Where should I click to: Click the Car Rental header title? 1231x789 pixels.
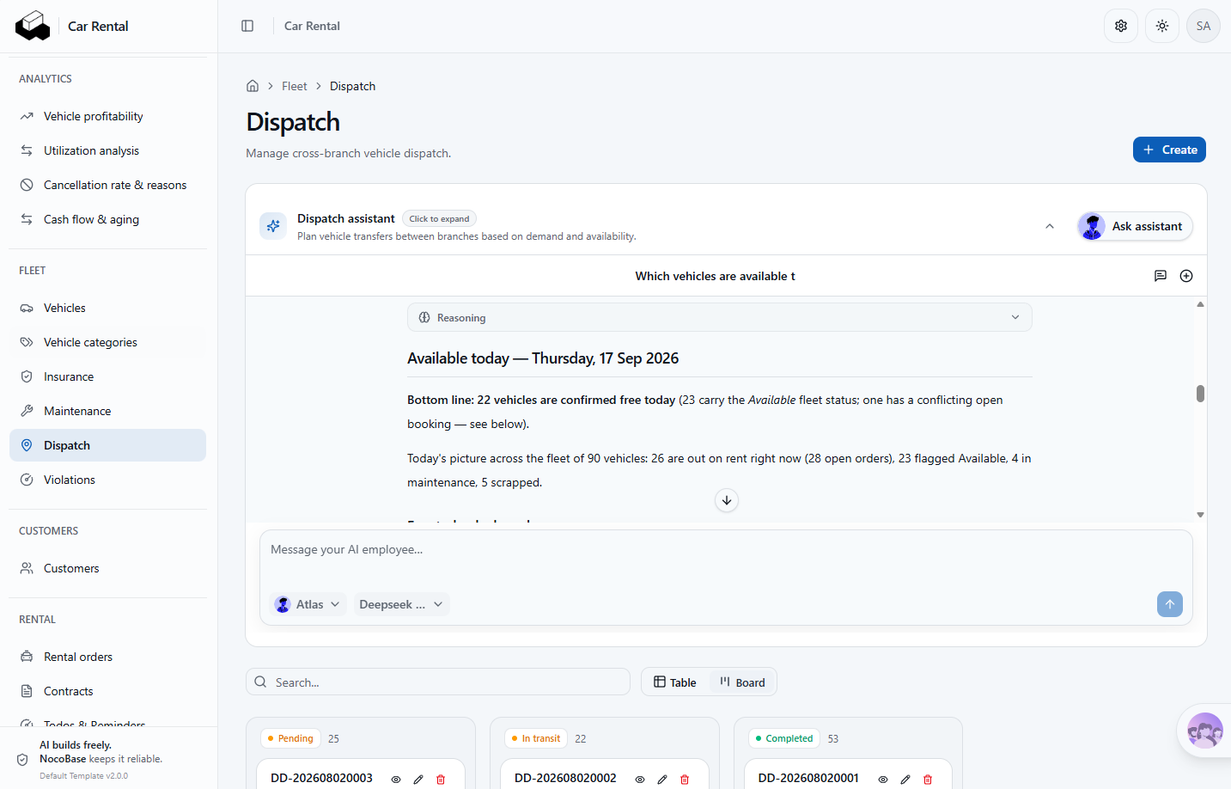[x=312, y=26]
